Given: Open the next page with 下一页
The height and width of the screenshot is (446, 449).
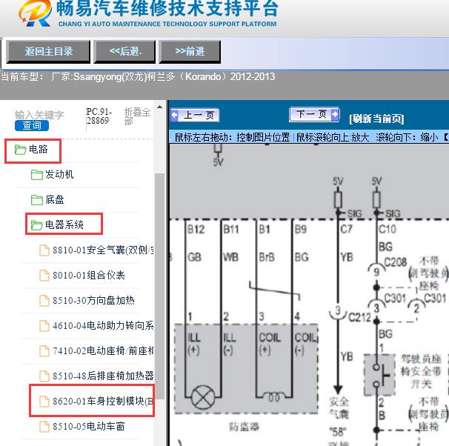Looking at the screenshot, I should coord(314,115).
